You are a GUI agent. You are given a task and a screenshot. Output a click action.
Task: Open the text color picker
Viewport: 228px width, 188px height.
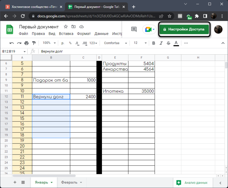point(176,43)
